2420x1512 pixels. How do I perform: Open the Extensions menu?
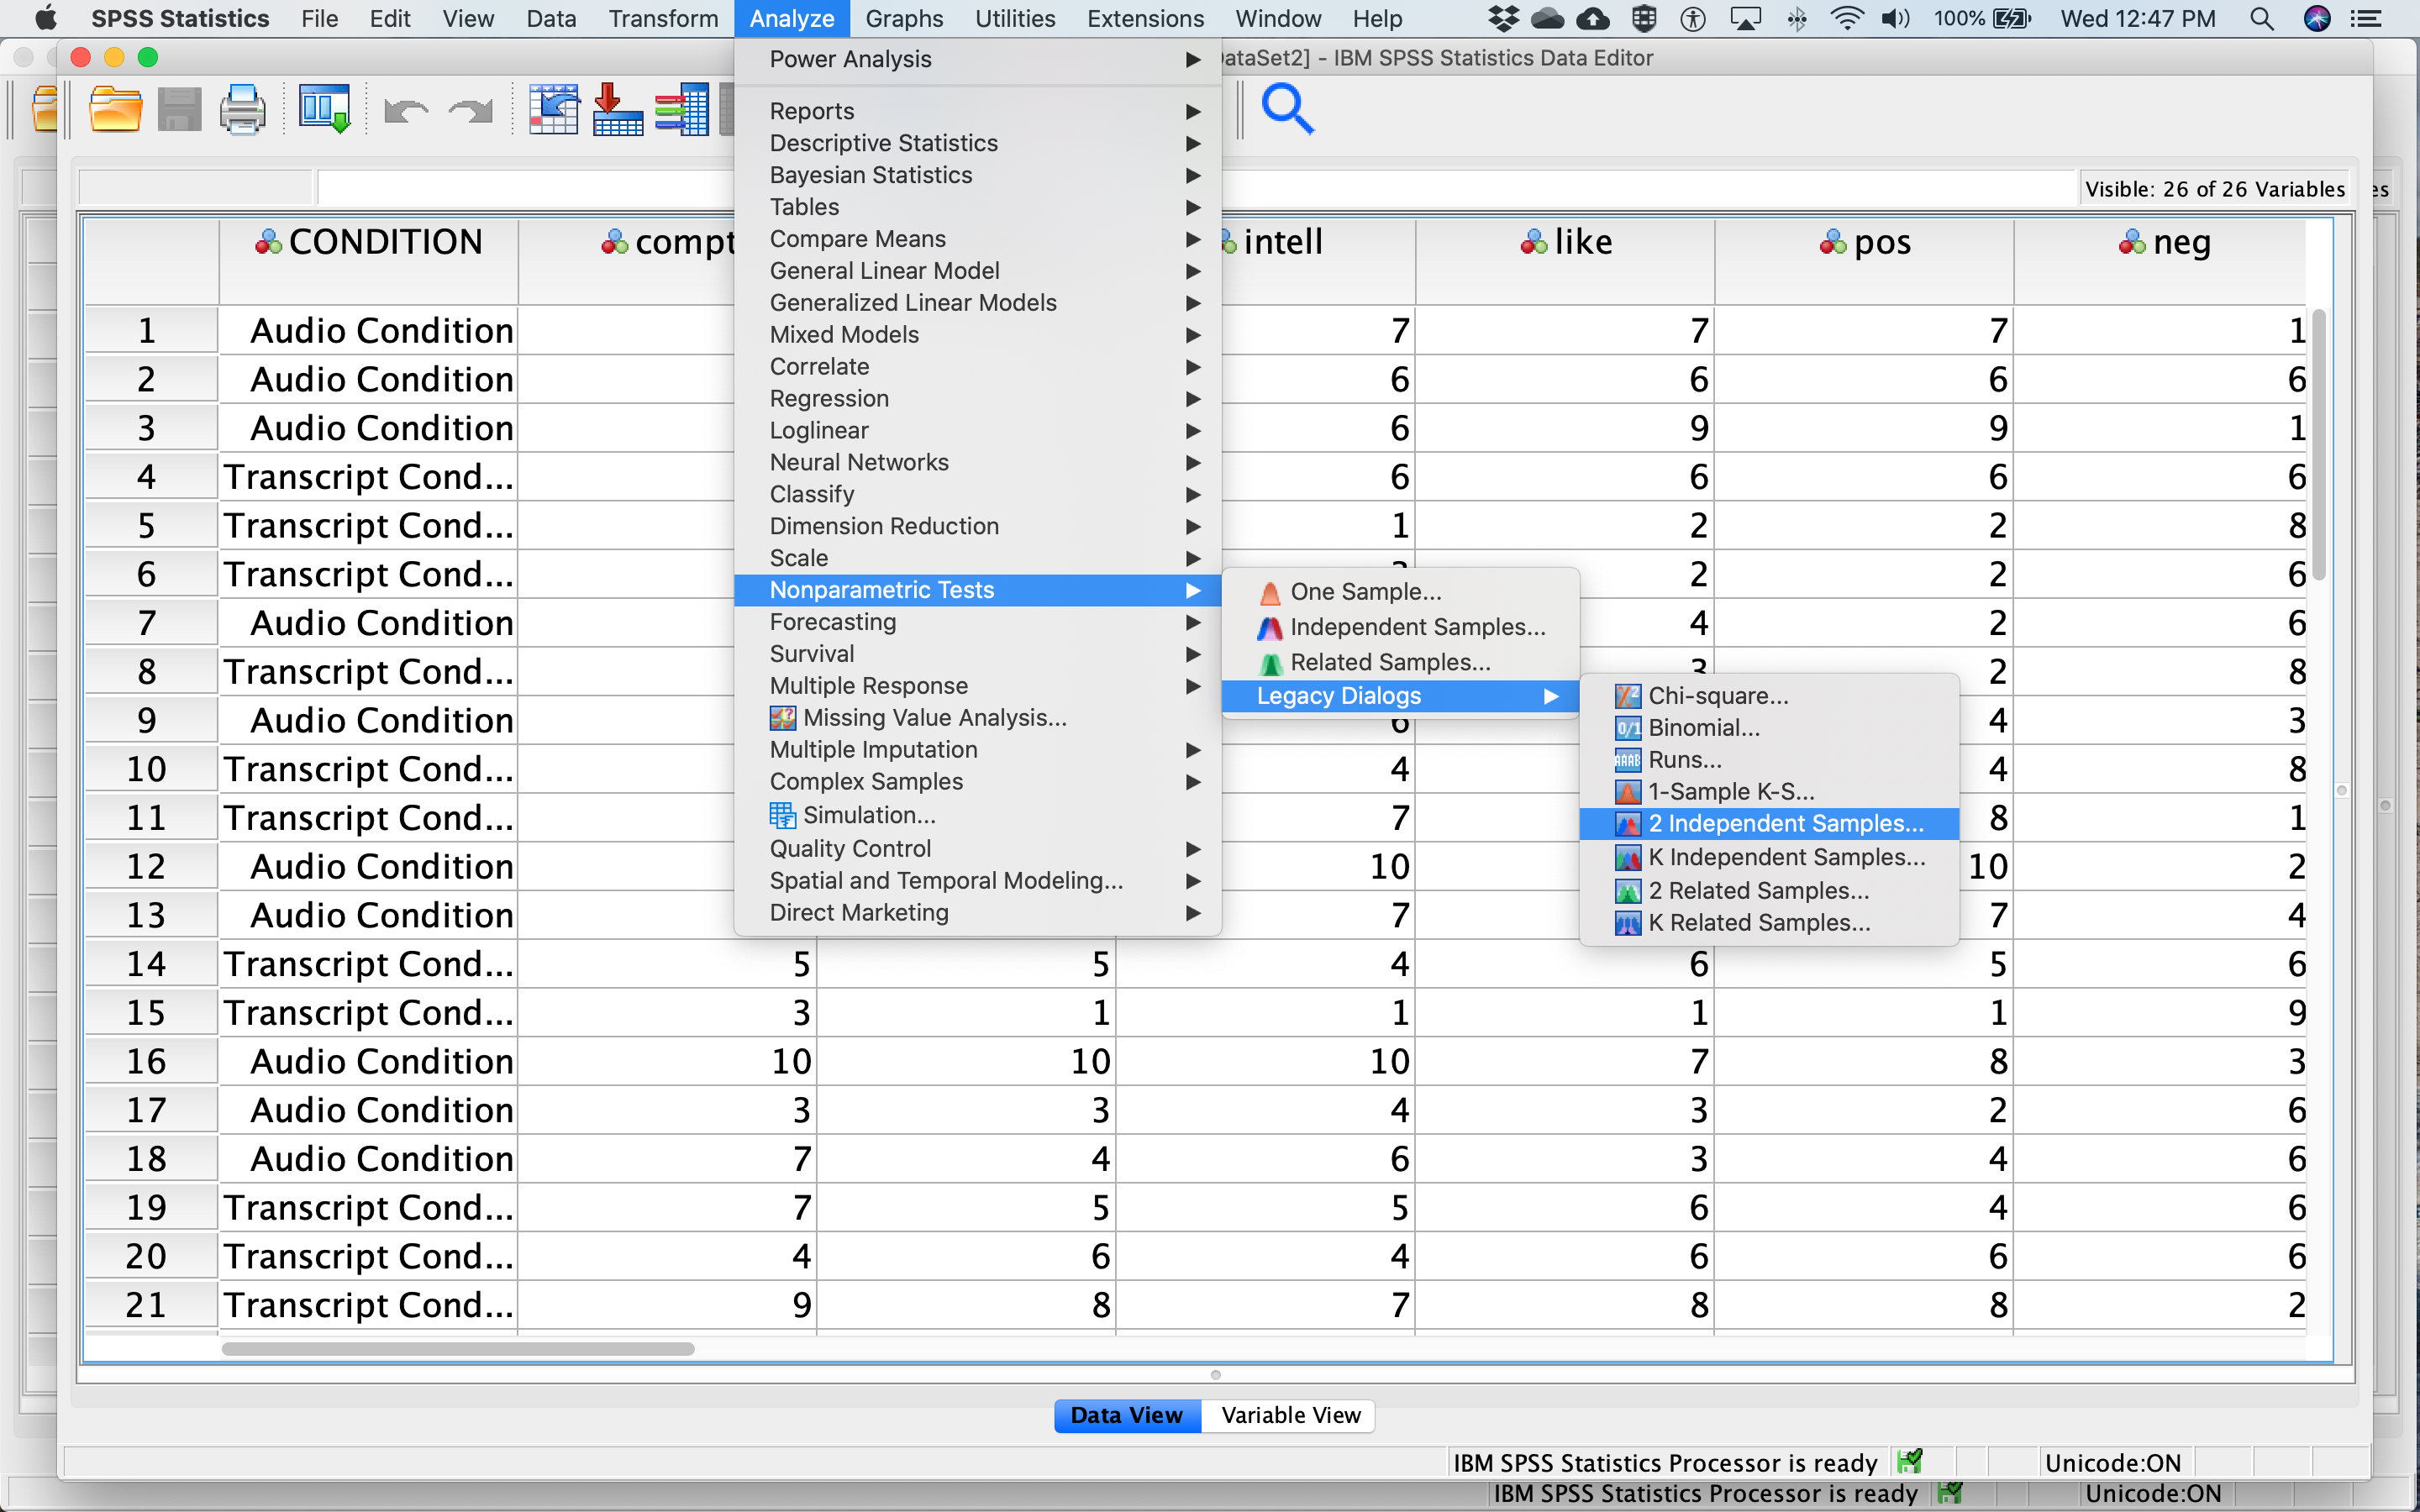(1145, 18)
